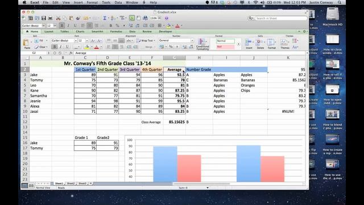Open the Merge dropdown
The height and width of the screenshot is (205, 364).
150,47
